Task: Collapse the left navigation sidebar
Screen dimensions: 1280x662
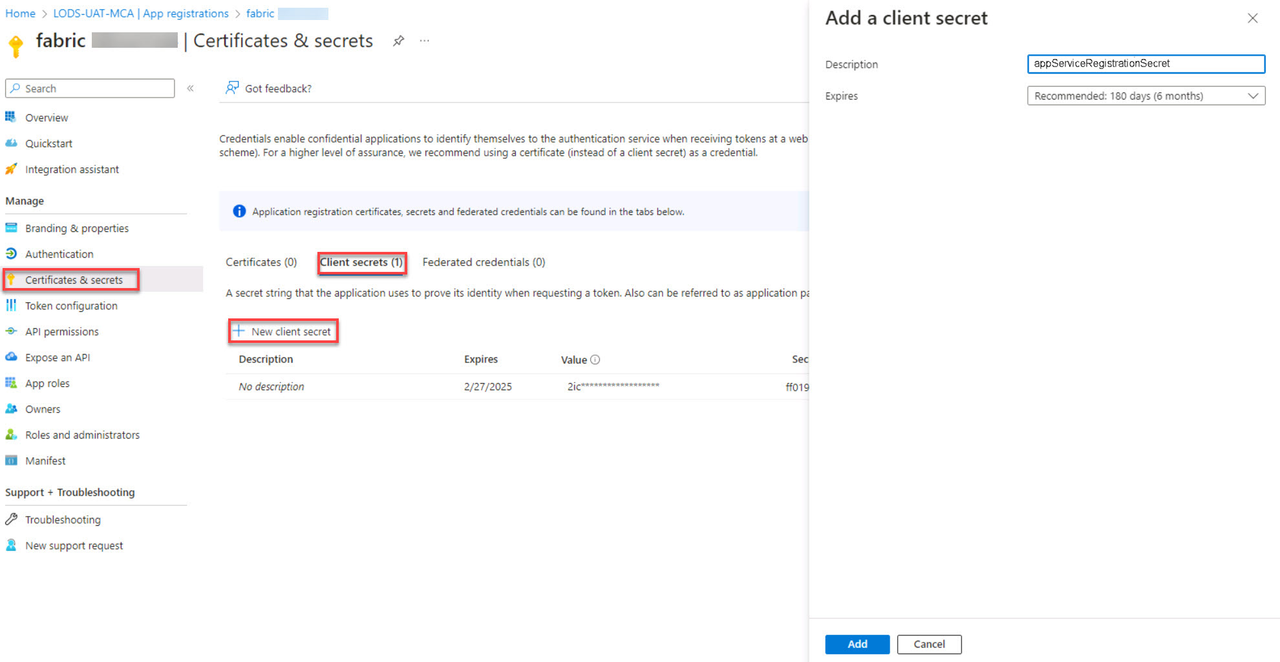Action: [191, 88]
